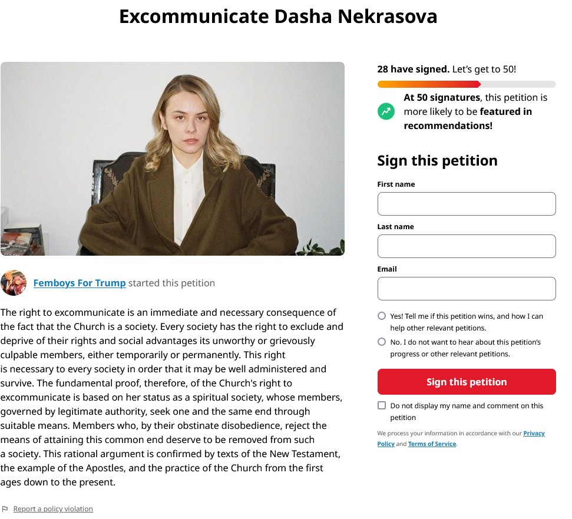Click the flag icon beside Report a policy violation
572x519 pixels.
click(x=5, y=509)
